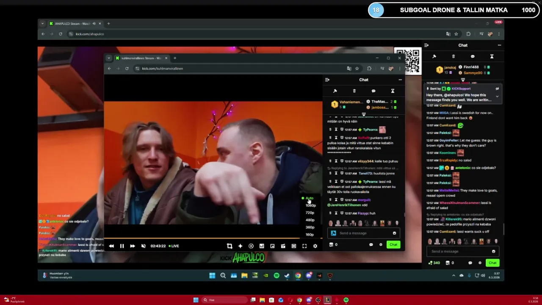Click the 340 points icon in outer chat

[434, 263]
